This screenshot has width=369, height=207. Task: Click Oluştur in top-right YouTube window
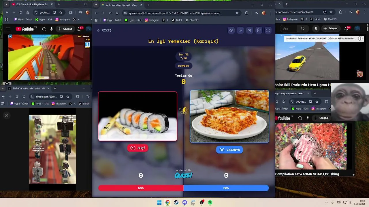click(x=330, y=28)
